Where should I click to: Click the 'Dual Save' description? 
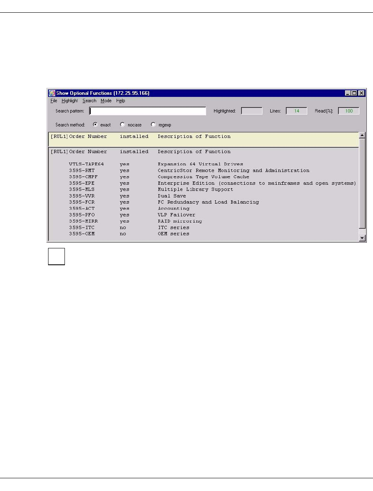172,196
